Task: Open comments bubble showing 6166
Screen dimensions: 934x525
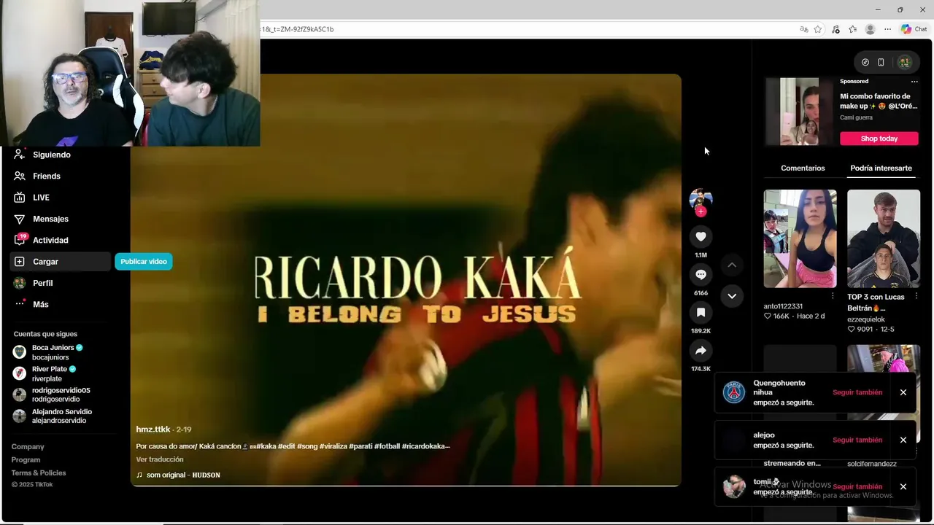Action: (700, 274)
